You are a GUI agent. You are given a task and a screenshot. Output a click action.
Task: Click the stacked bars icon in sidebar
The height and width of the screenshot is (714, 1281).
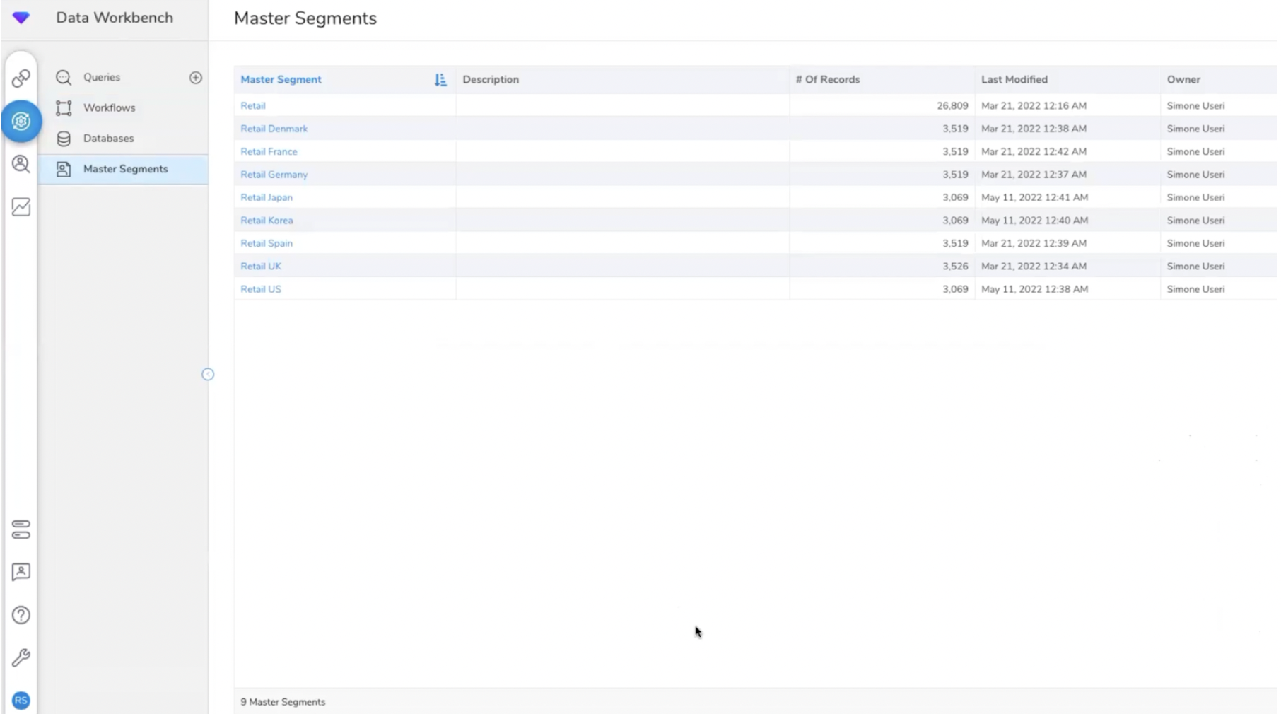coord(21,529)
